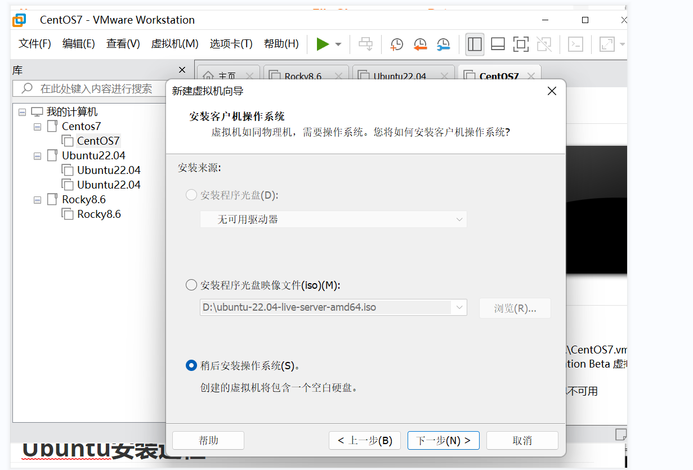Open the power options arrow beside the play icon
Screen dimensions: 693x470
[338, 44]
